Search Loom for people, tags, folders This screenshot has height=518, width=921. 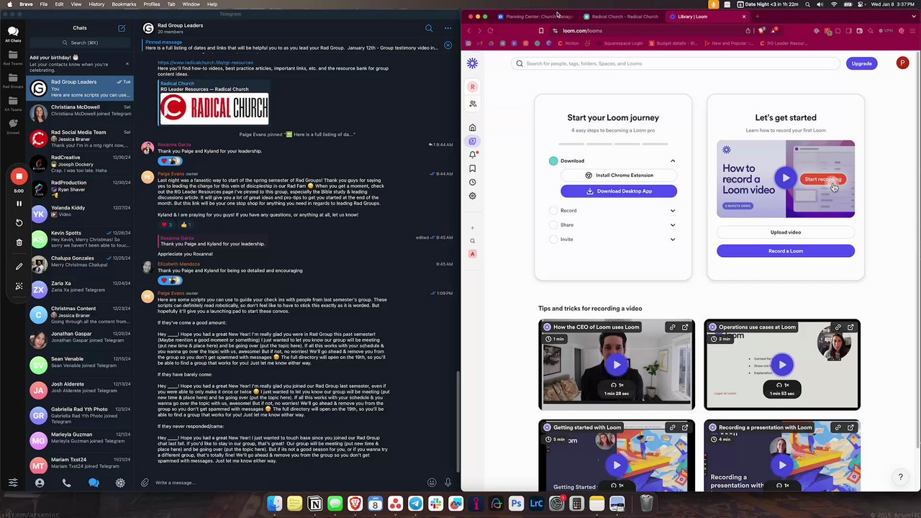coord(676,63)
